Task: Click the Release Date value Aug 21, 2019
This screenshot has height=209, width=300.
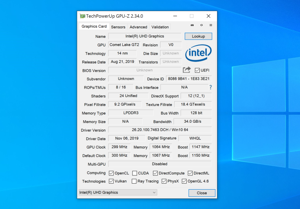Action: (x=123, y=62)
